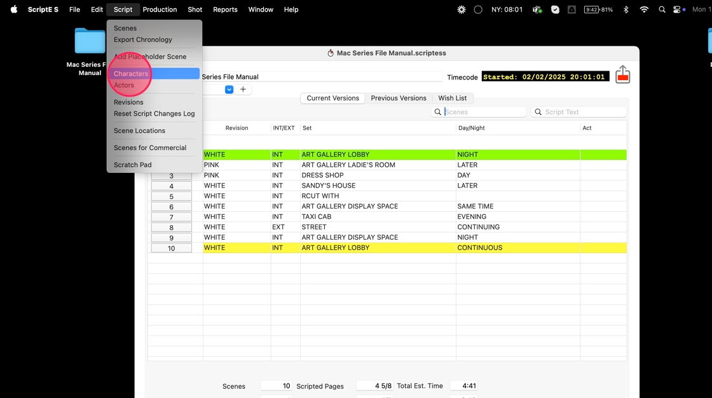Click the Spotlight search icon
The height and width of the screenshot is (398, 712).
click(662, 9)
